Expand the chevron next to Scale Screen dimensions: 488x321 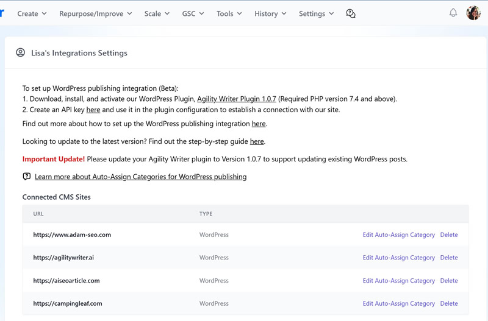(167, 13)
